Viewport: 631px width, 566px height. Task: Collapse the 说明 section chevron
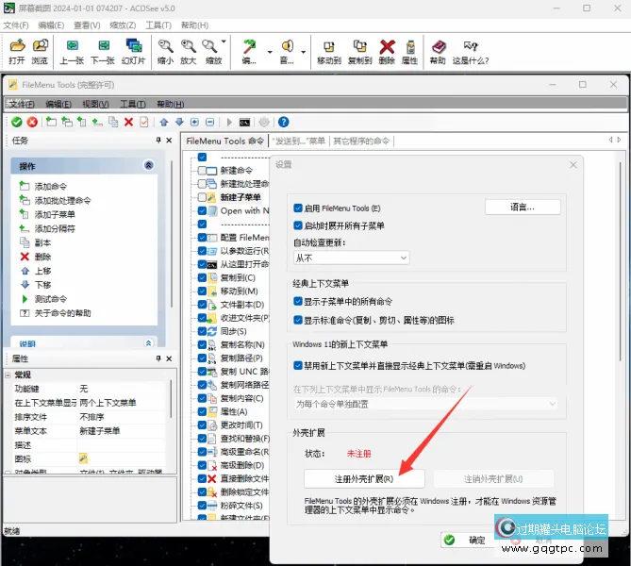148,343
